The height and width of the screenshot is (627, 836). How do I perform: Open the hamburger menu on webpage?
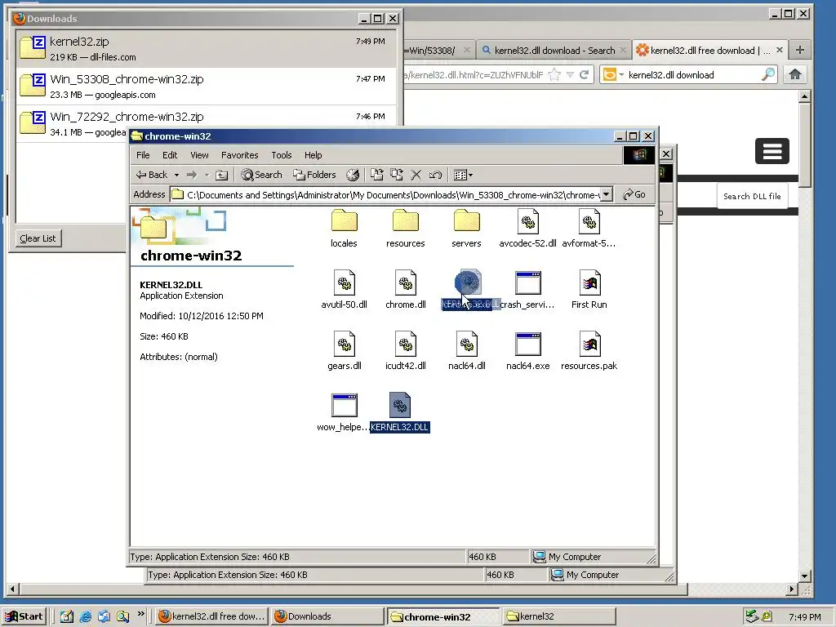(x=772, y=151)
